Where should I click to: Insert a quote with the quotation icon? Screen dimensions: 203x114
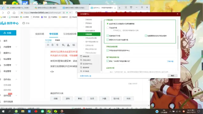74,45
